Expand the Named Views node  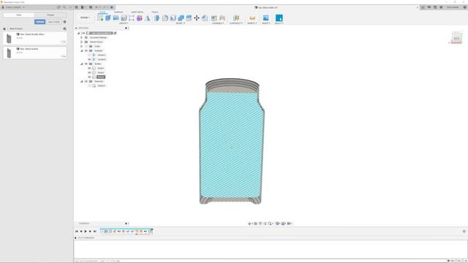coord(81,42)
